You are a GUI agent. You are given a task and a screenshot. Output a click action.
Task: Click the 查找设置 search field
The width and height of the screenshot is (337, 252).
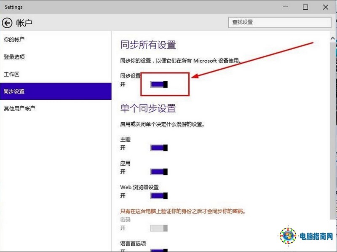(x=280, y=22)
